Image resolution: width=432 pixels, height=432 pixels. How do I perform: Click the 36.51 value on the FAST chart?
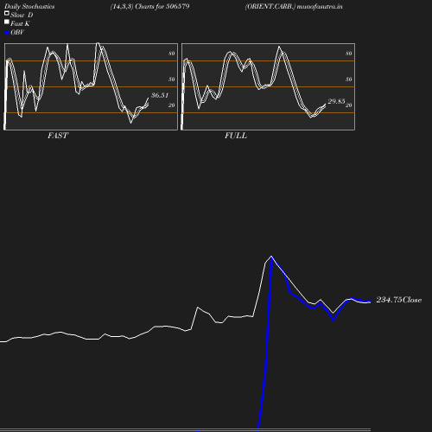[160, 95]
